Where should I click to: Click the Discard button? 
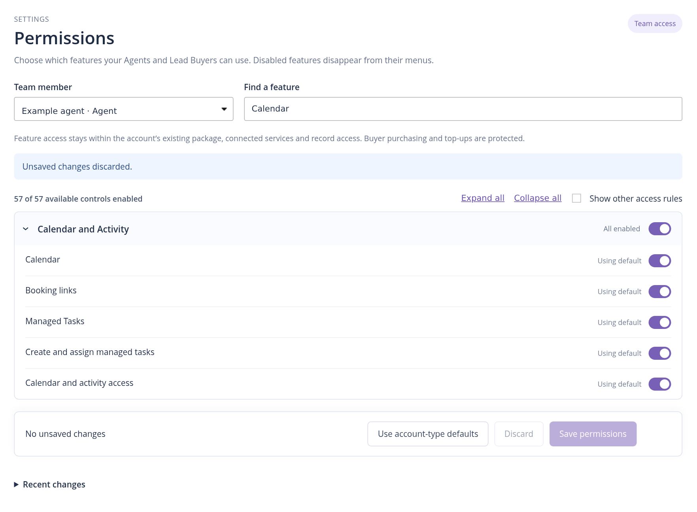click(x=519, y=434)
